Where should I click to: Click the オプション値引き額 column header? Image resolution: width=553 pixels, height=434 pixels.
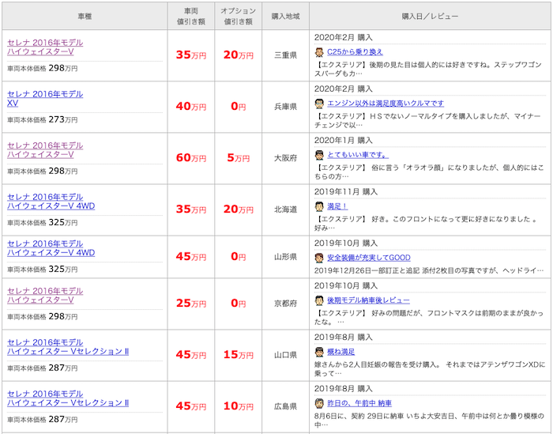click(x=239, y=17)
